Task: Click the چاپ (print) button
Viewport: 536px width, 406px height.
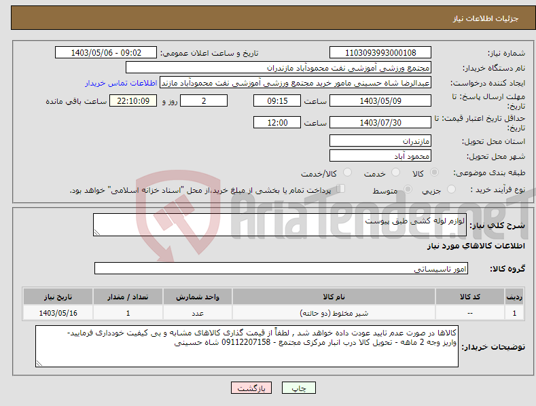Action: coord(298,388)
